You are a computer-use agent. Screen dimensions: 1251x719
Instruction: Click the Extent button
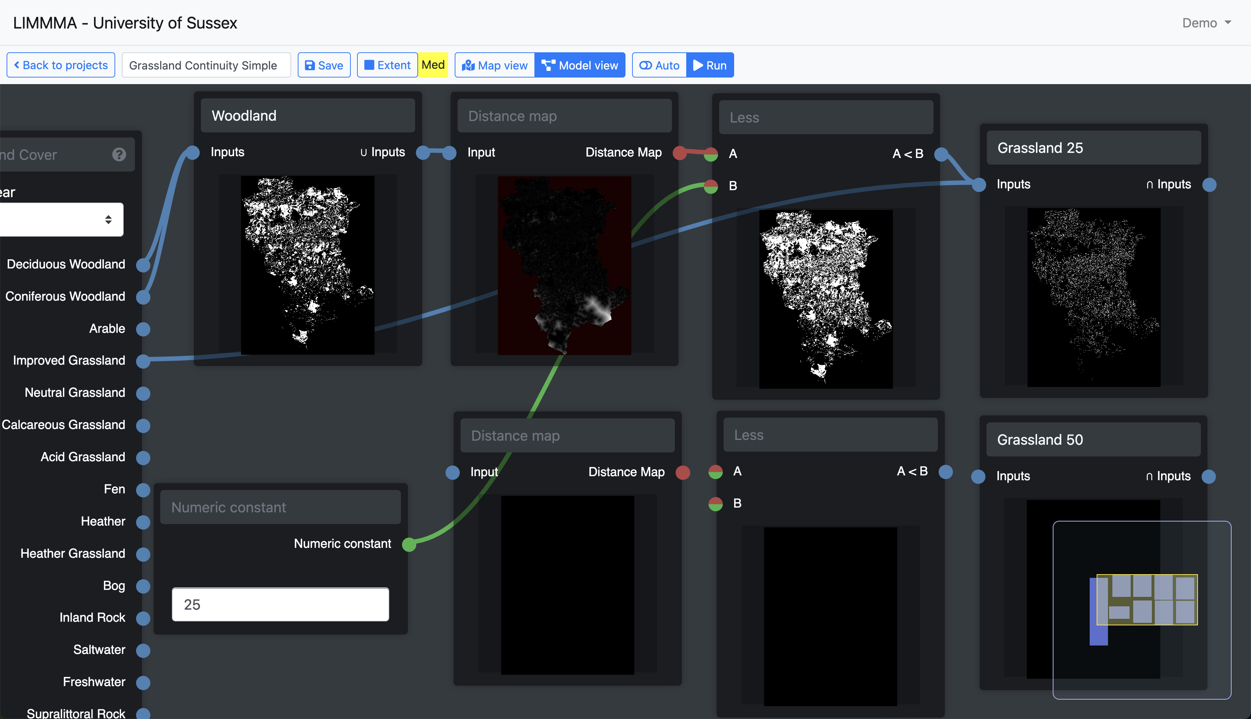387,65
